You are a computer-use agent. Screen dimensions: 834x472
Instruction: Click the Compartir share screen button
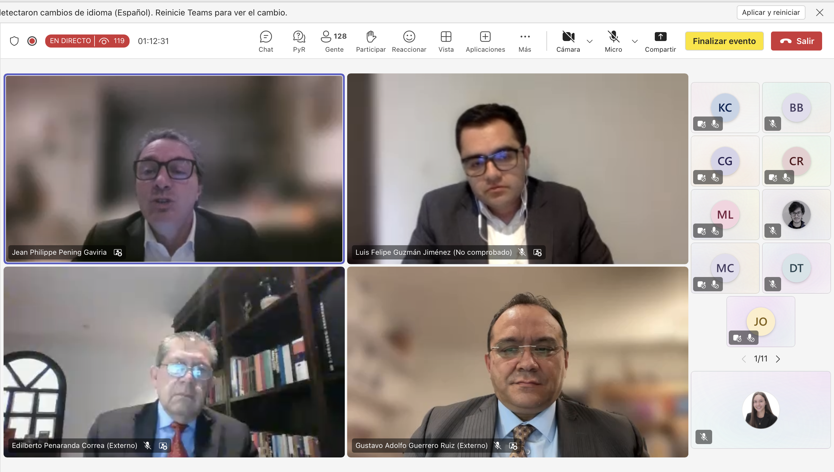point(660,41)
